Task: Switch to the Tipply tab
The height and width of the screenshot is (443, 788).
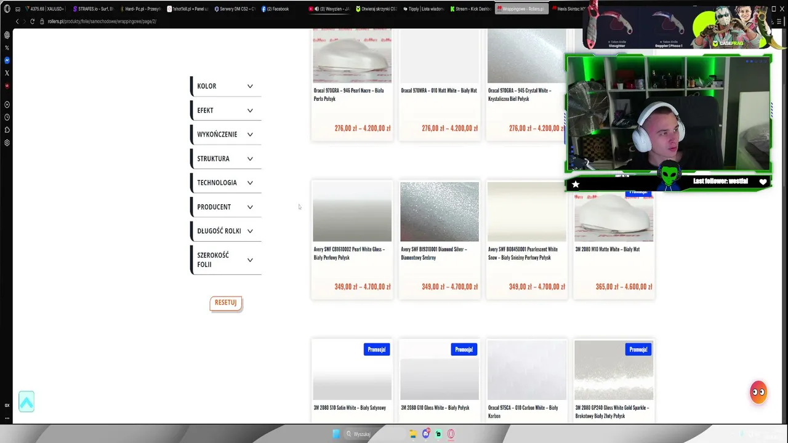Action: pyautogui.click(x=424, y=9)
